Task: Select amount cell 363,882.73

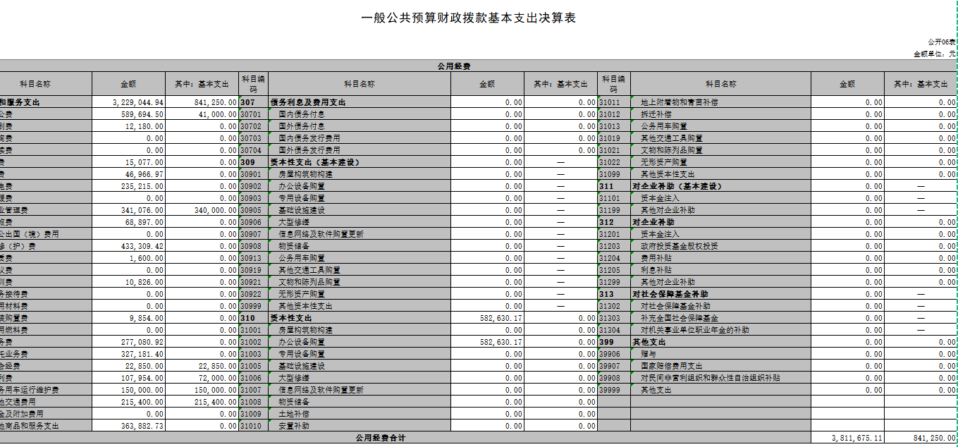Action: pos(128,426)
